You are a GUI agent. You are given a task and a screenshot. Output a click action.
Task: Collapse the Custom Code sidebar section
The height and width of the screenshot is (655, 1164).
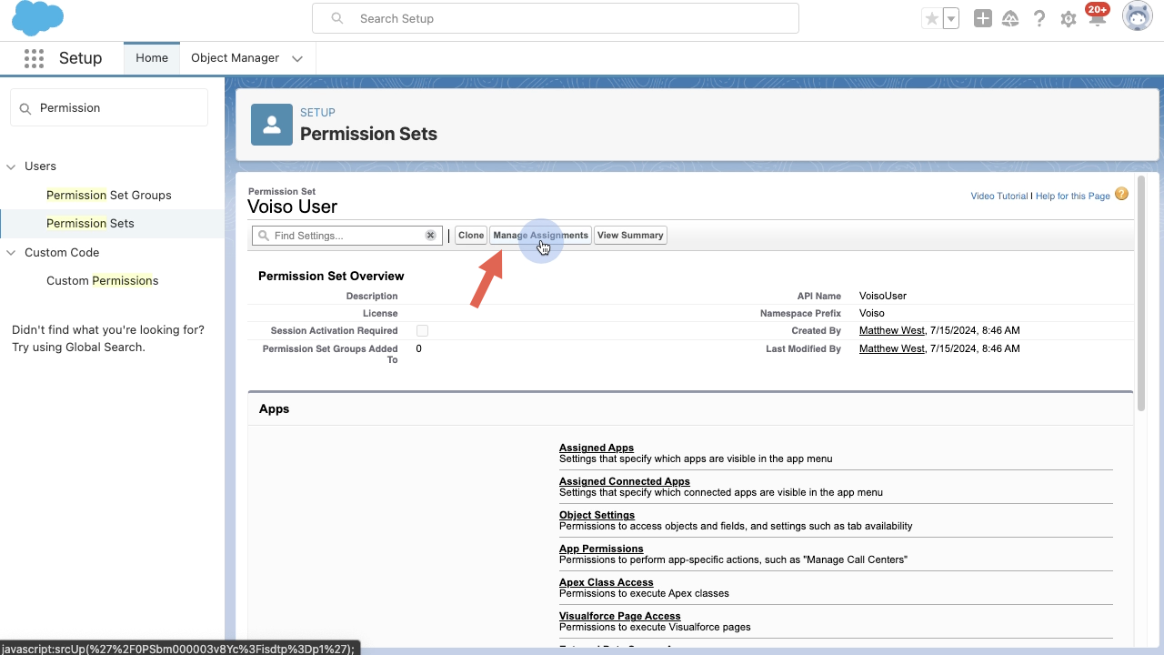tap(11, 253)
